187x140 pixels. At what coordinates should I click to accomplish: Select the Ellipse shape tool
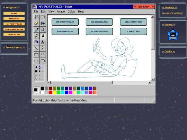point(36,61)
